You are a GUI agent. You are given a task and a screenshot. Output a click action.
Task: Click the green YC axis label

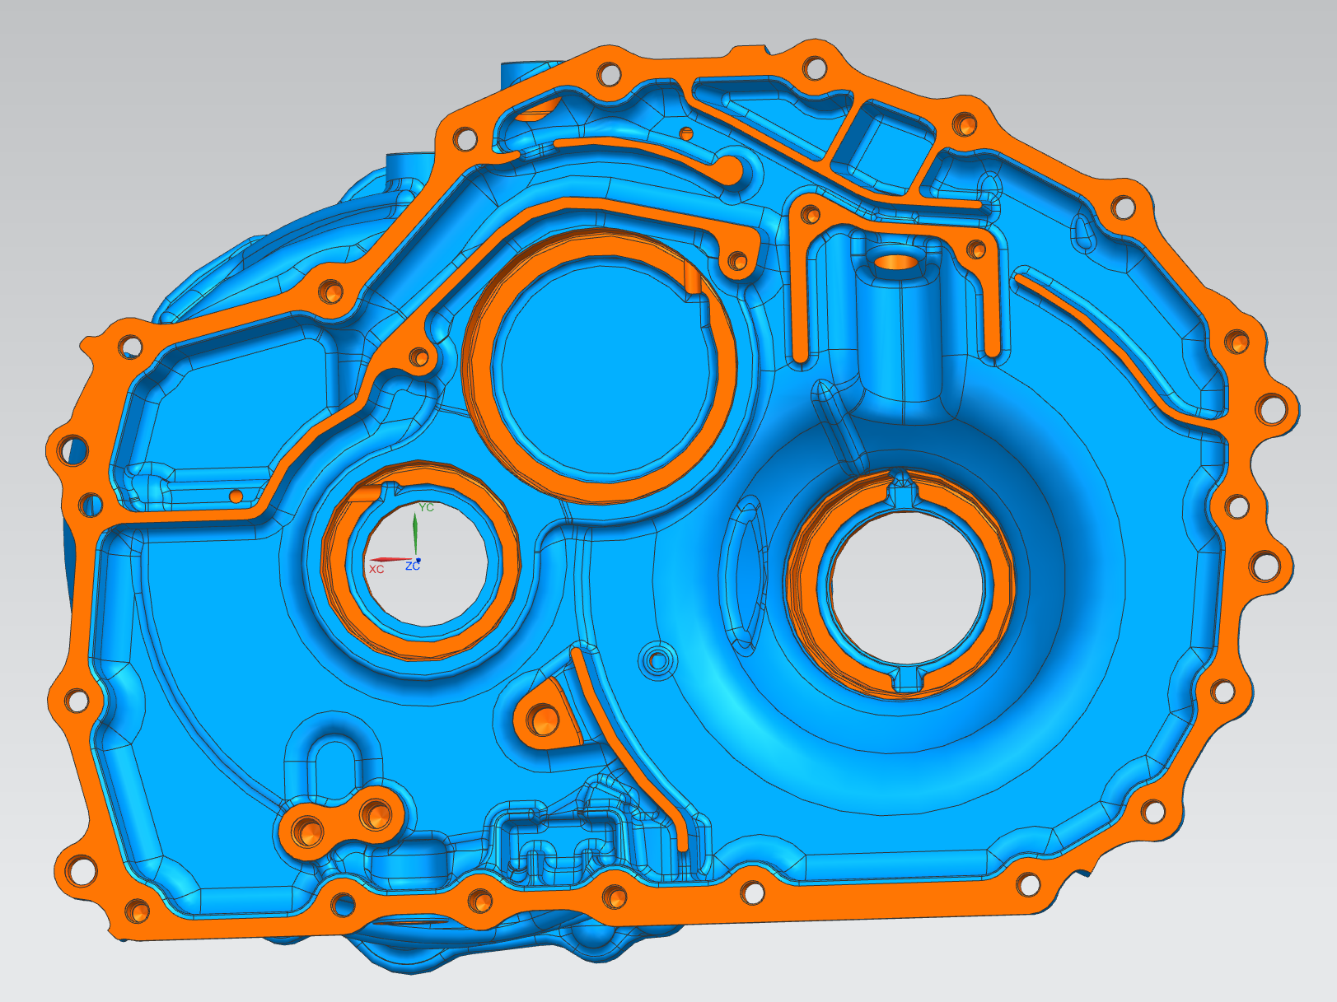(x=426, y=508)
